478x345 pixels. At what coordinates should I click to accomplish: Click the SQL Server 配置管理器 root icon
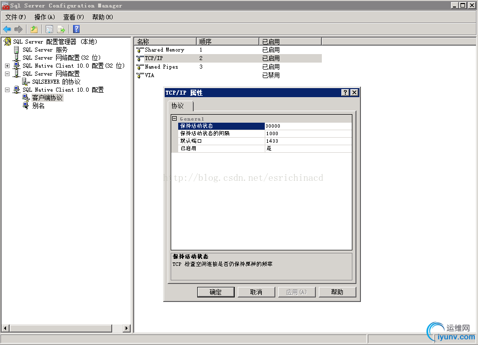click(8, 42)
